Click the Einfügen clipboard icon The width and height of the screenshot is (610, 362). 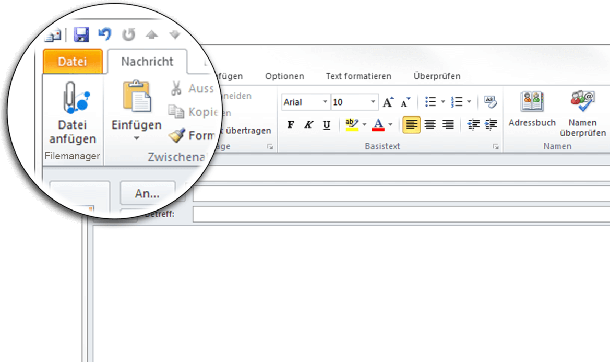coord(137,97)
